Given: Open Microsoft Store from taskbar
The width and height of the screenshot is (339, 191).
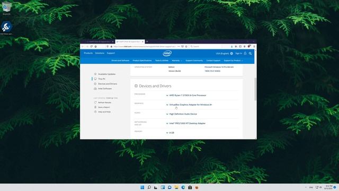Looking at the screenshot, I should click(190, 187).
